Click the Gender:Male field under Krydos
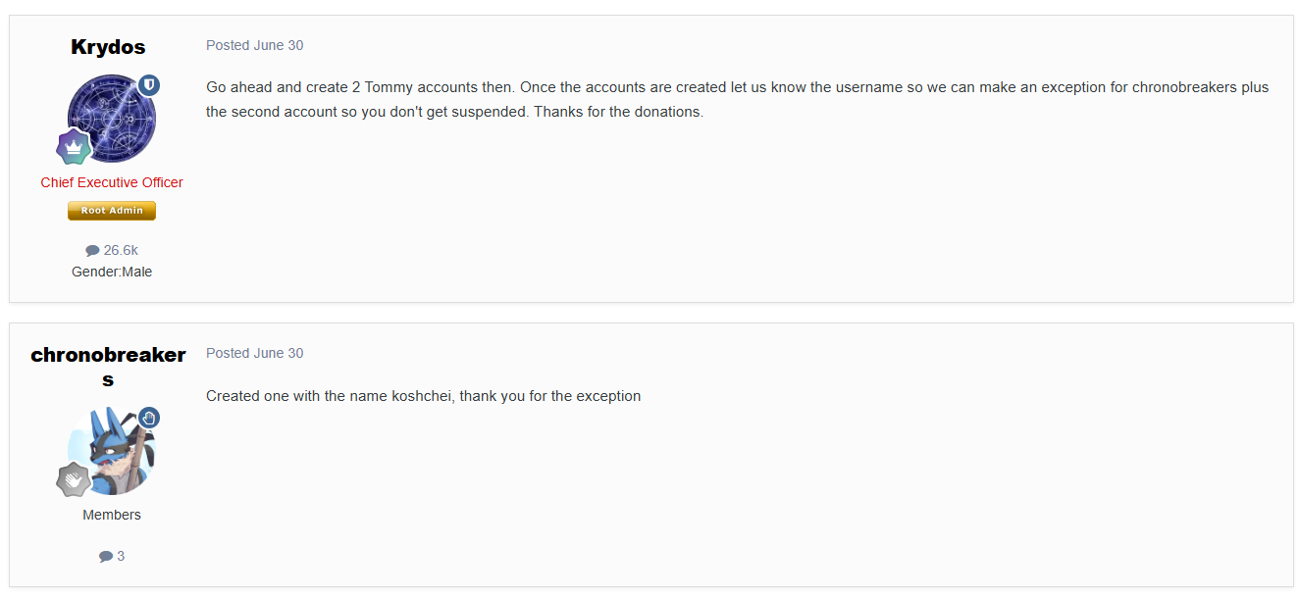This screenshot has width=1298, height=597. pos(112,272)
